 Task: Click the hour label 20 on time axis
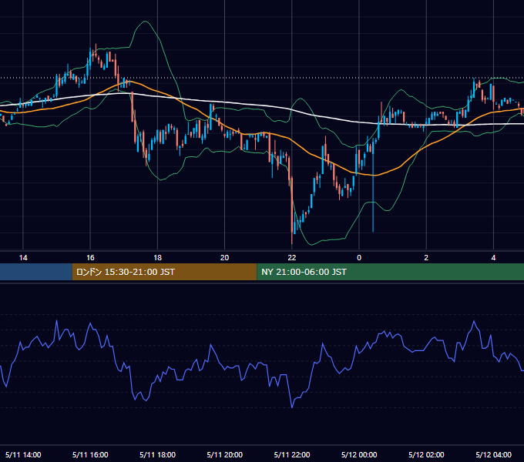tap(224, 258)
